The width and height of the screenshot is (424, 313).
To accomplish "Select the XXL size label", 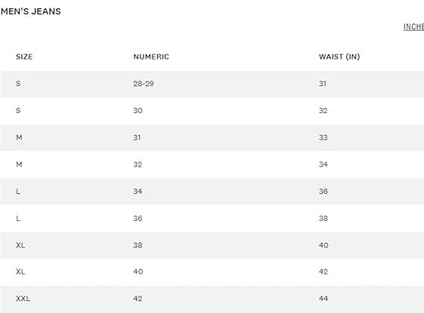I will (x=23, y=299).
